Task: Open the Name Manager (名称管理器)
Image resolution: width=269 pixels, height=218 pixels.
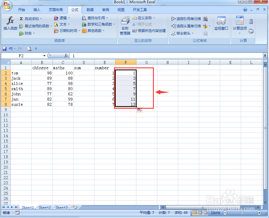Action: pos(125,26)
